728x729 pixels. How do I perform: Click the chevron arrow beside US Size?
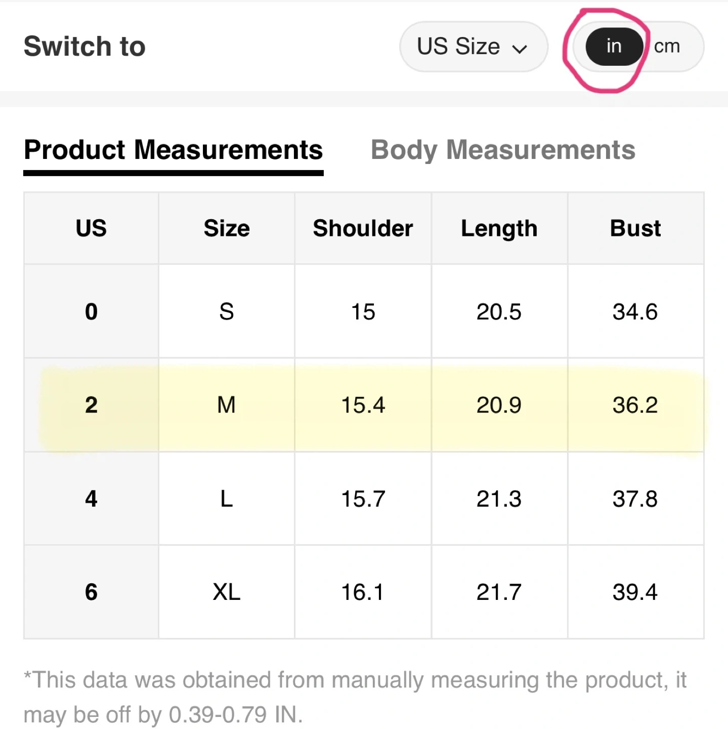520,49
